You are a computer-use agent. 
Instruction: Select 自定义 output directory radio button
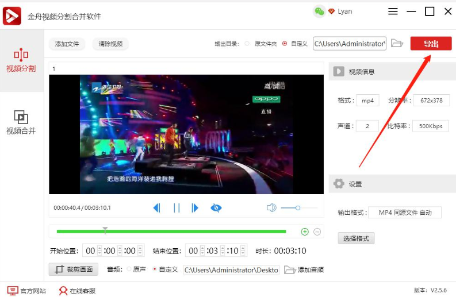285,44
